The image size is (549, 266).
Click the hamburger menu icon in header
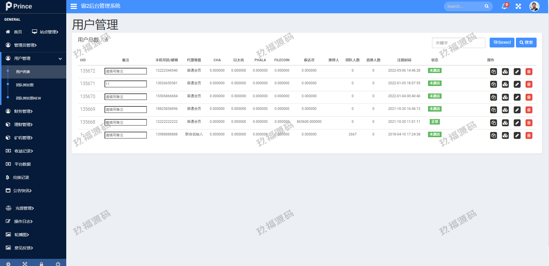click(74, 6)
